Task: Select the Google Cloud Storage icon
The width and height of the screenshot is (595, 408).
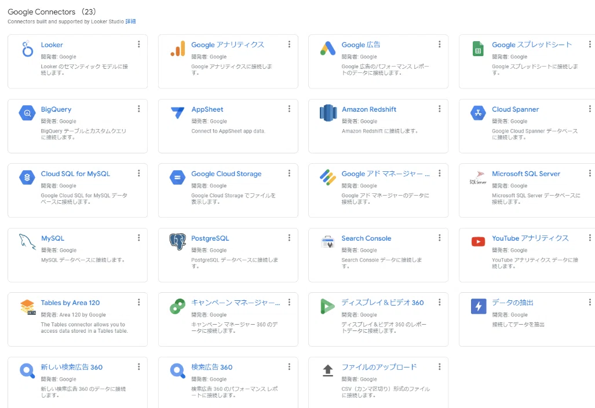Action: pyautogui.click(x=178, y=178)
